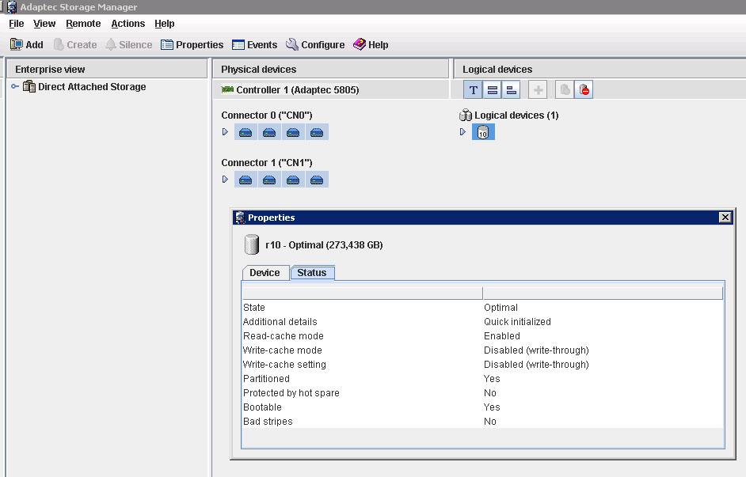
Task: Expand the logical devices arrow
Action: pyautogui.click(x=463, y=132)
